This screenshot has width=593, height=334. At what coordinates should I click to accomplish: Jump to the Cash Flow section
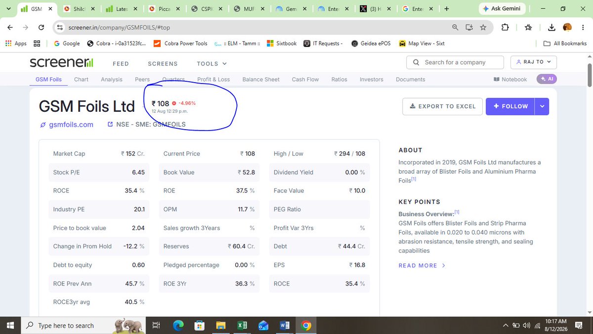(x=305, y=79)
